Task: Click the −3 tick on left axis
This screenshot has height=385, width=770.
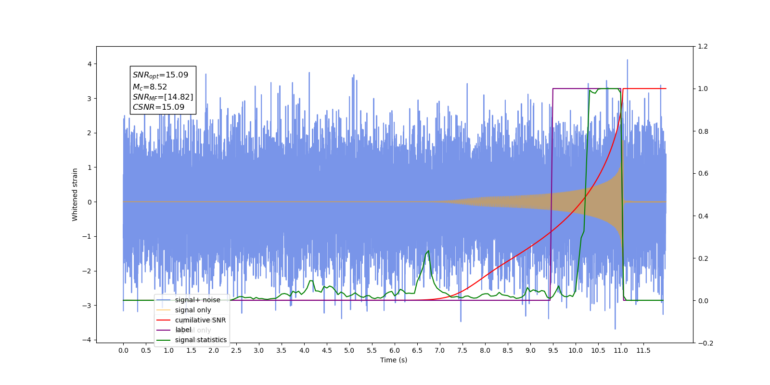Action: click(x=87, y=306)
